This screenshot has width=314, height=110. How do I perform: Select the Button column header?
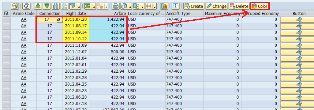297,14
